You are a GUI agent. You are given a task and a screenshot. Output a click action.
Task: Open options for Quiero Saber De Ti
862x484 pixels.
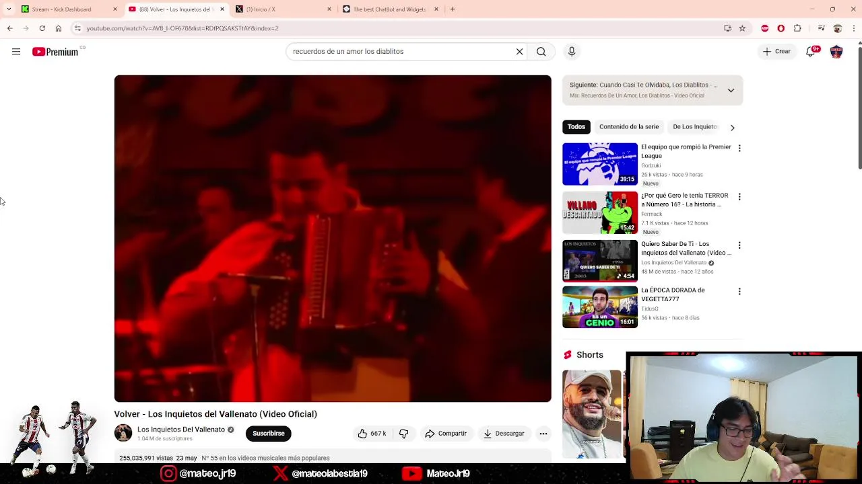(x=739, y=245)
